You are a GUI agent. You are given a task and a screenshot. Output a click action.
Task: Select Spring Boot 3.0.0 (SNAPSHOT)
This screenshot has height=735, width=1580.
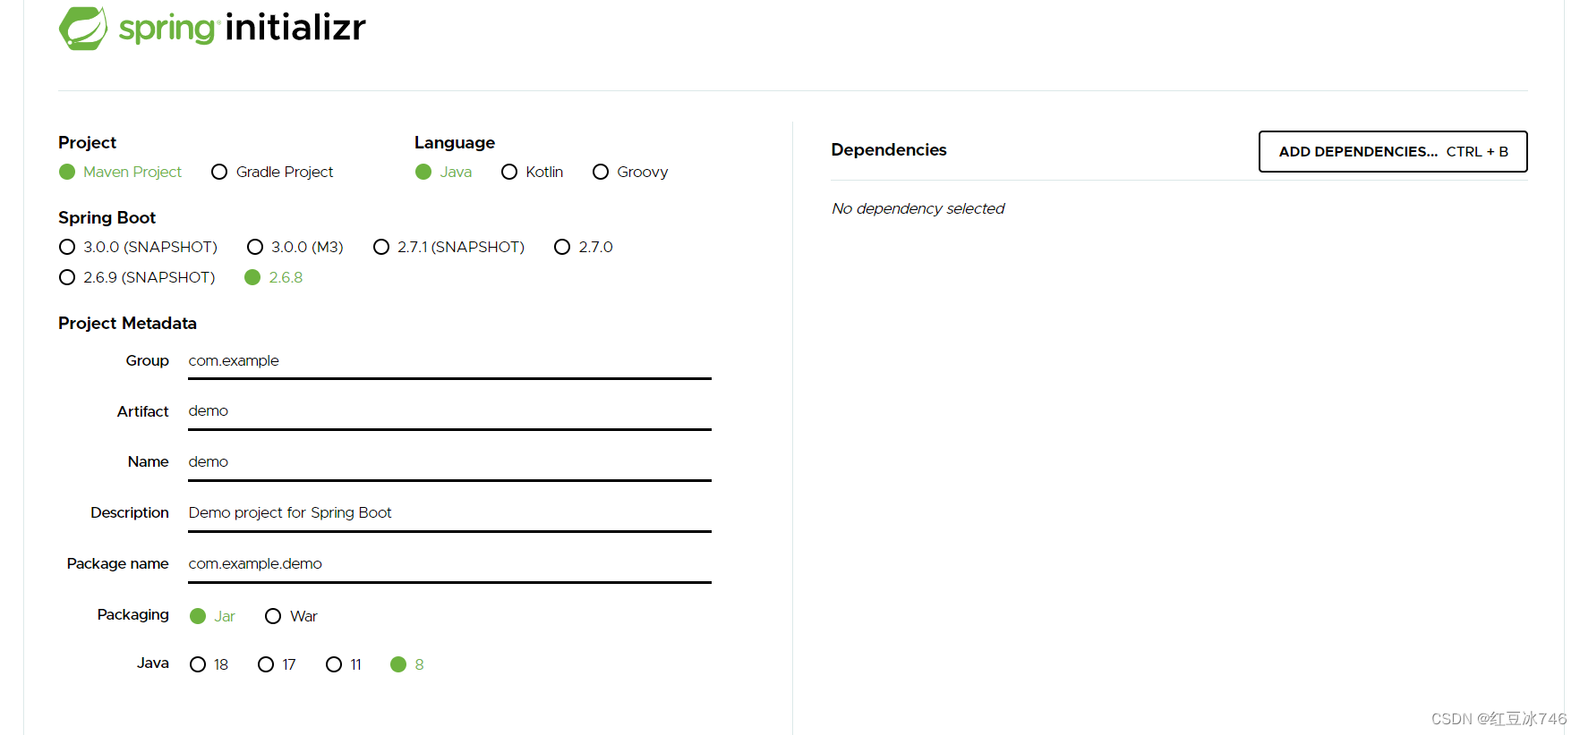click(x=138, y=247)
